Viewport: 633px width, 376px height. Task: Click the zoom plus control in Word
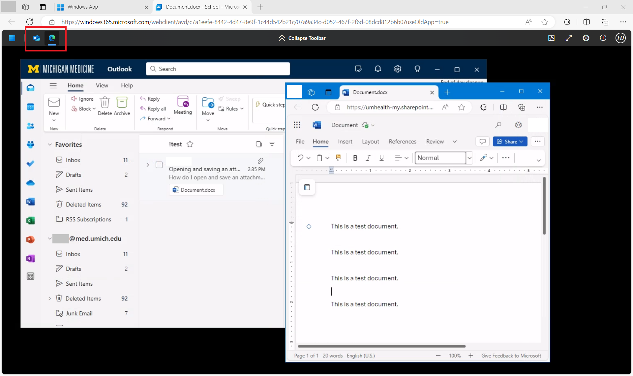coord(471,356)
